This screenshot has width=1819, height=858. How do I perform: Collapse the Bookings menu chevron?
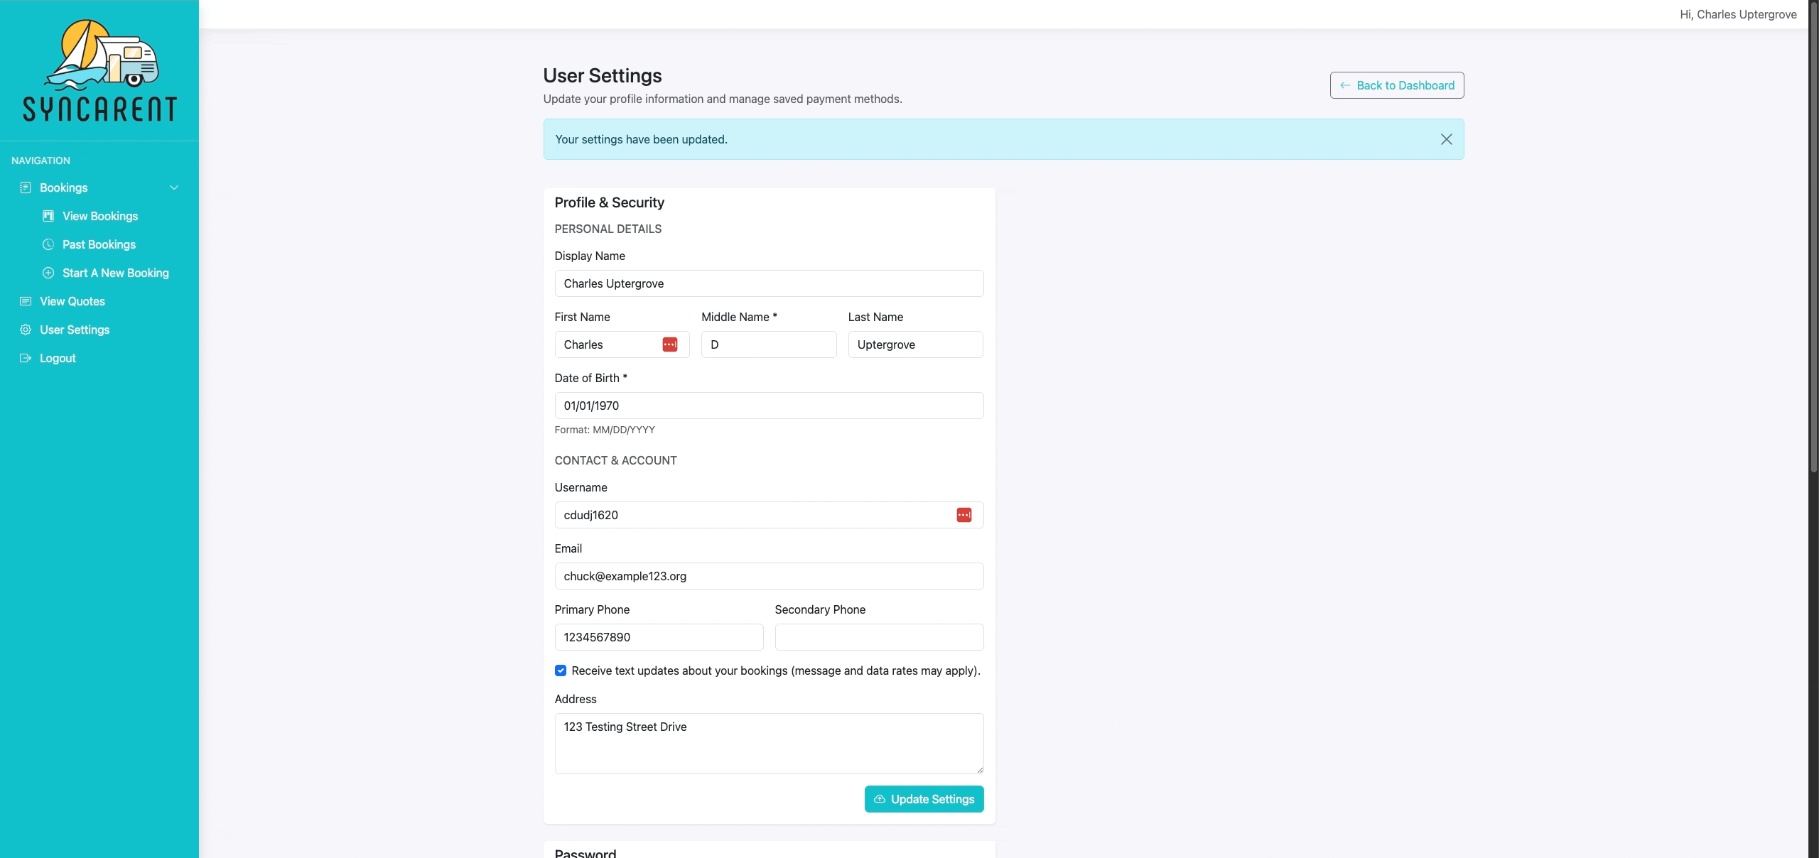[174, 188]
